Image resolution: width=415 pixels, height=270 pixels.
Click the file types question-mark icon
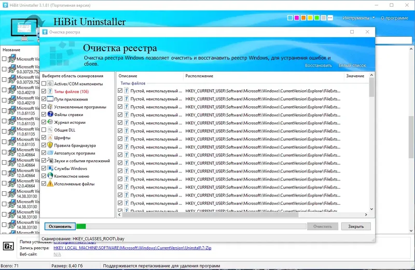(50, 91)
